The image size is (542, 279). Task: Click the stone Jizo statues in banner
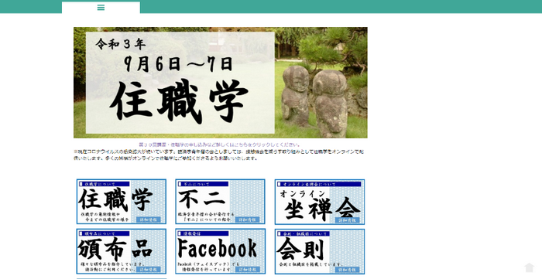(x=314, y=101)
